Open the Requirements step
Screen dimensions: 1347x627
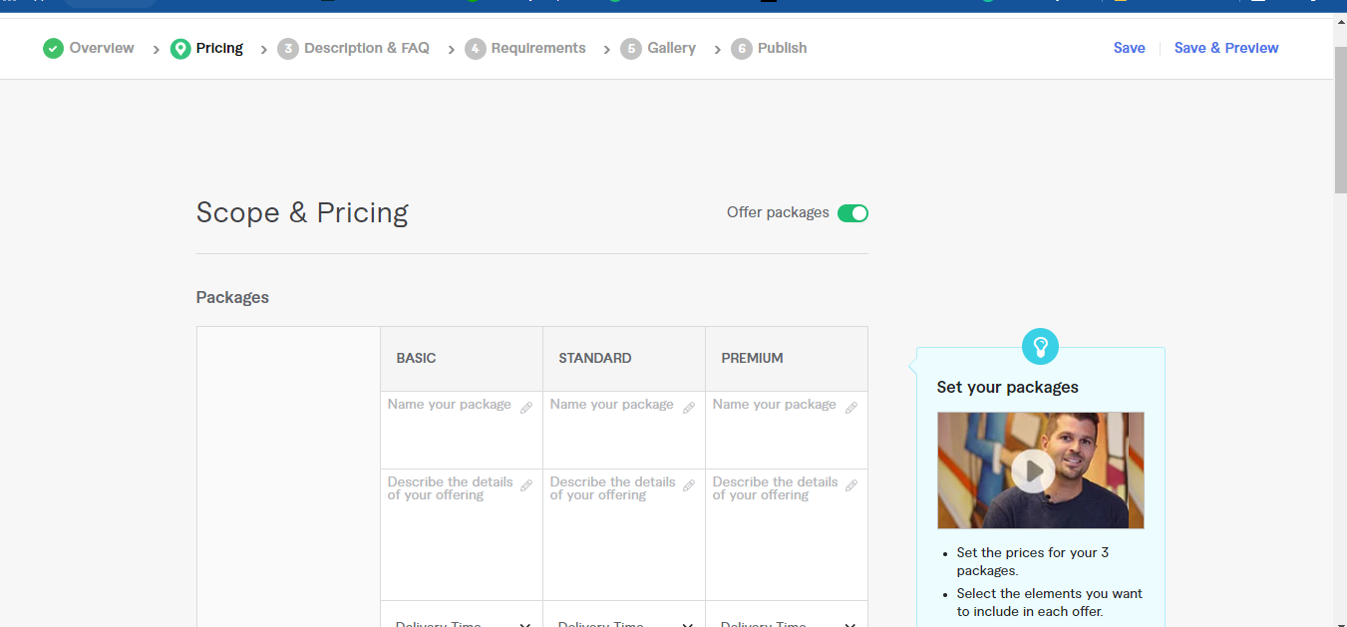(x=538, y=48)
